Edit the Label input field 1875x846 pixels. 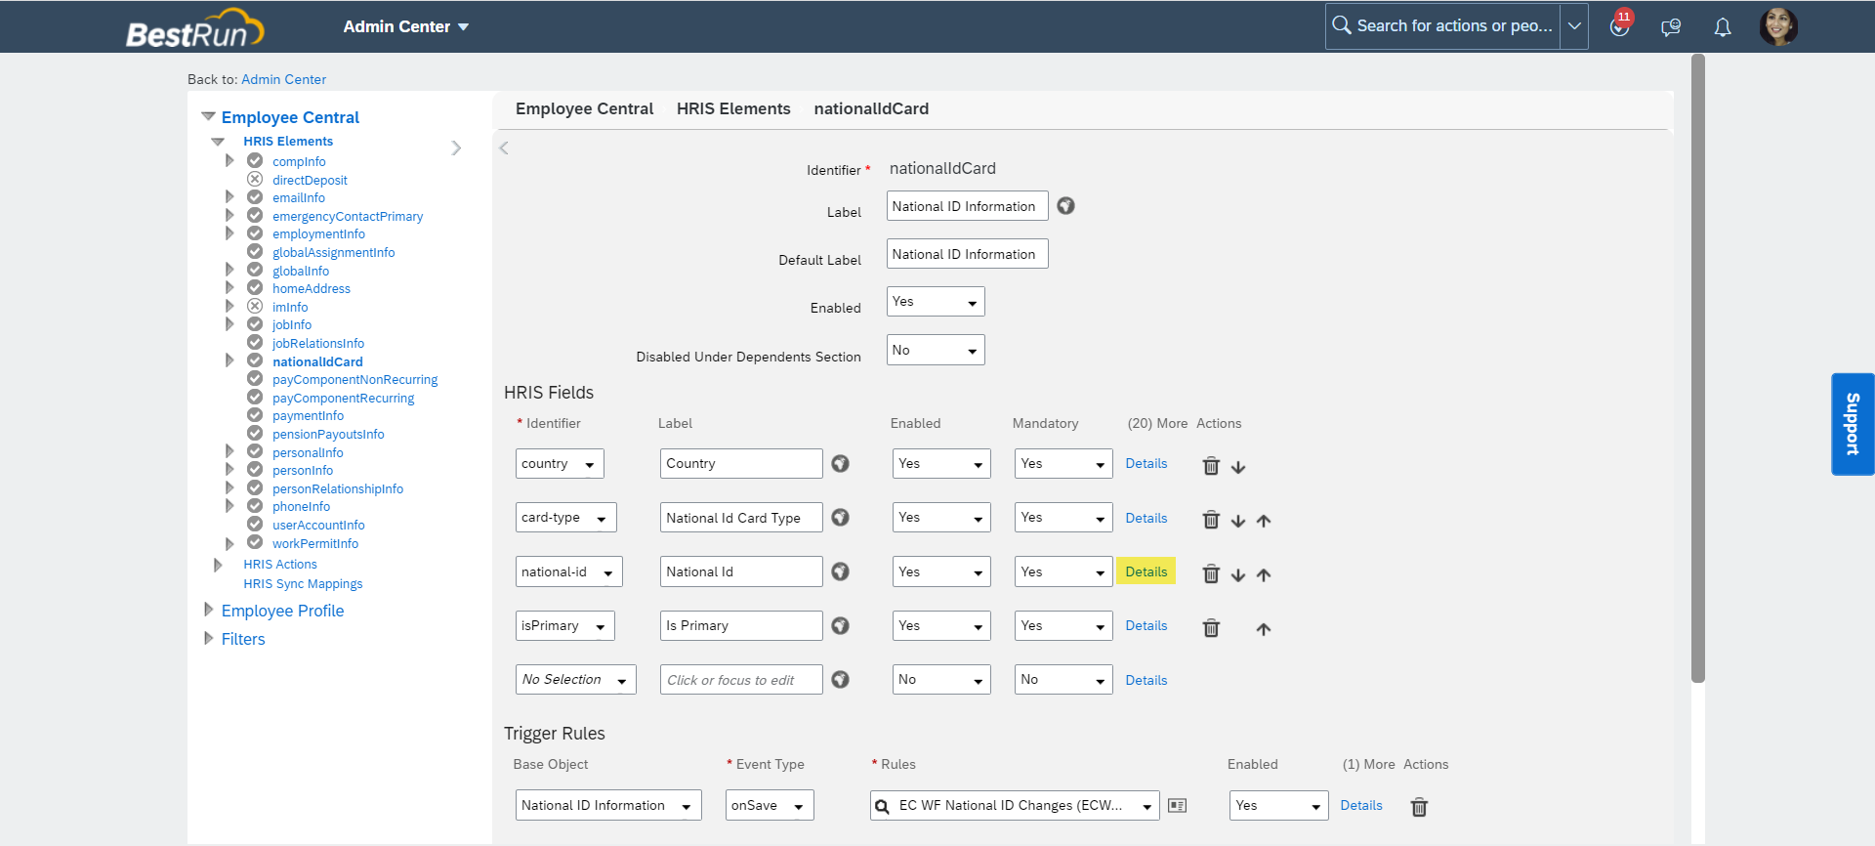point(967,206)
